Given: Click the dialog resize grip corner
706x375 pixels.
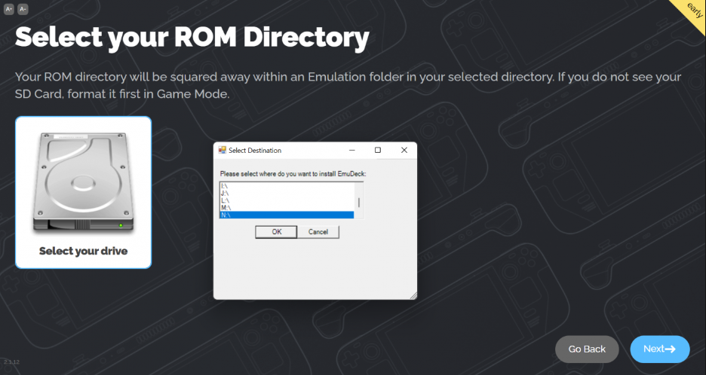Looking at the screenshot, I should 413,295.
